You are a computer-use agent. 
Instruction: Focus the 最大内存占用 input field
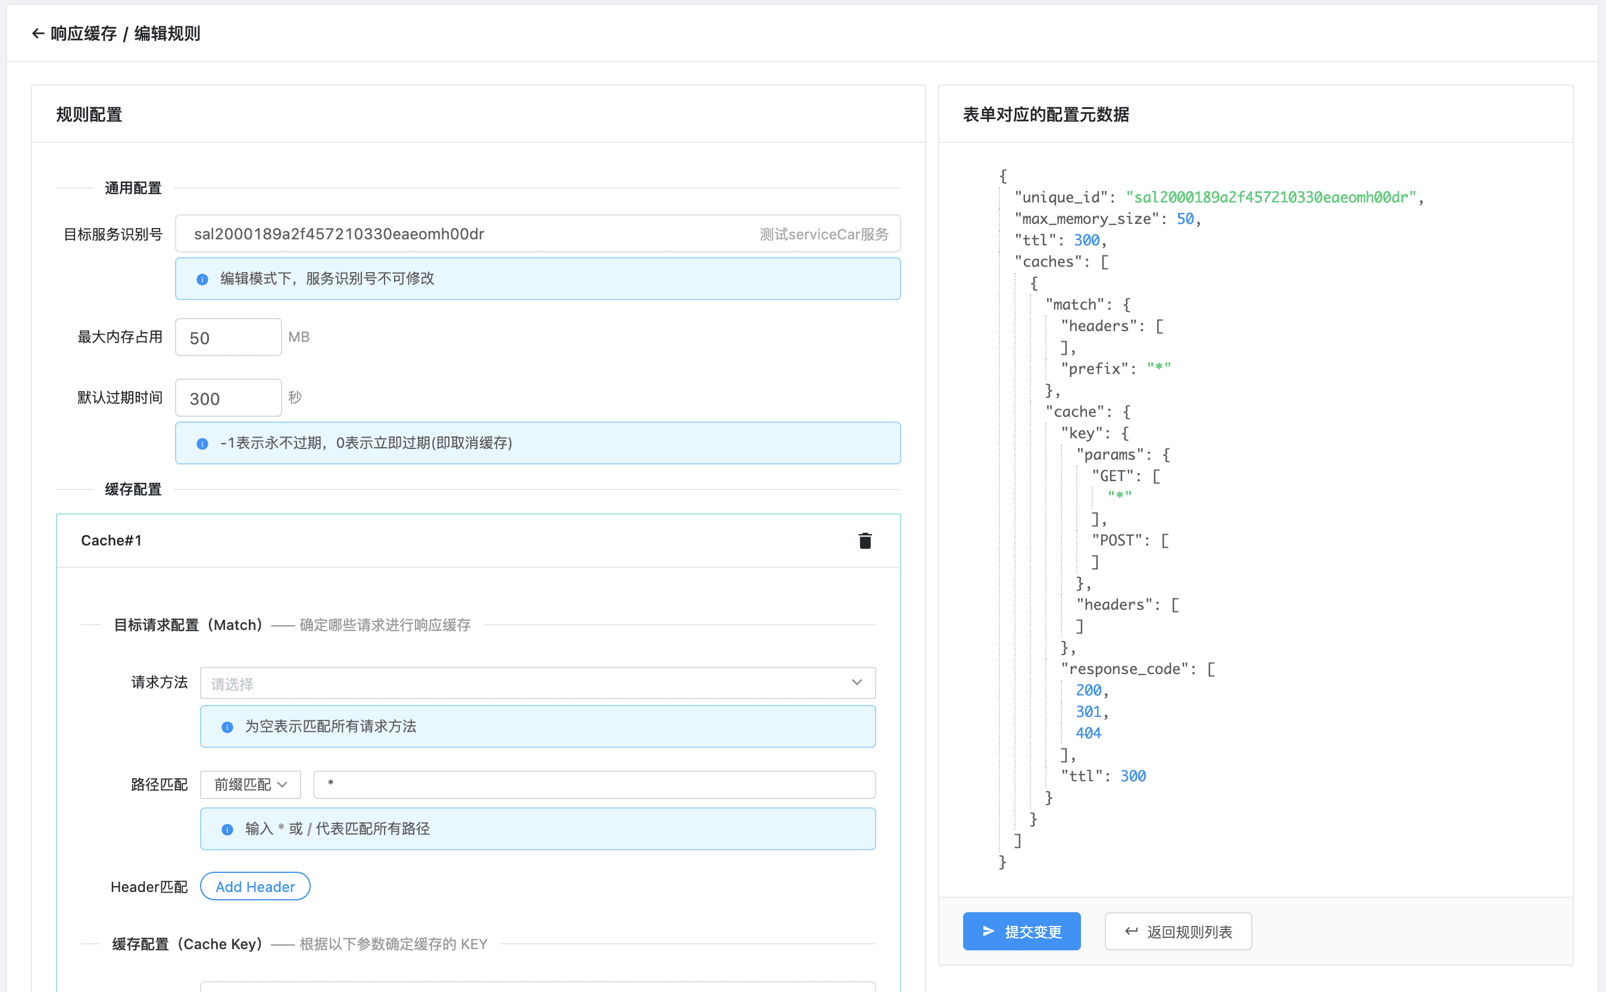[228, 337]
